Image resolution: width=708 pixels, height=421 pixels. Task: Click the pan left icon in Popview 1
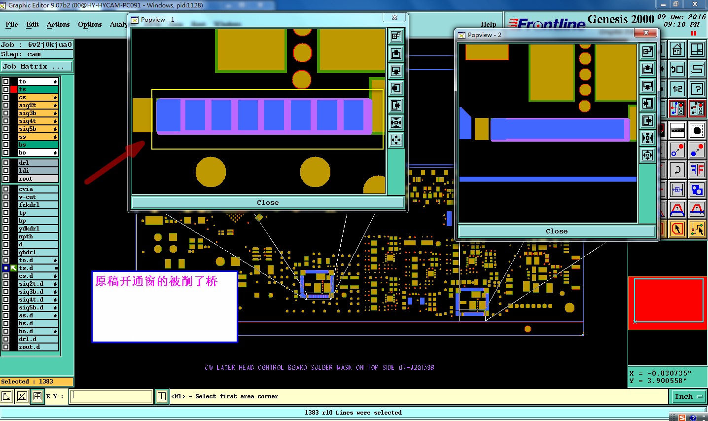(x=396, y=88)
